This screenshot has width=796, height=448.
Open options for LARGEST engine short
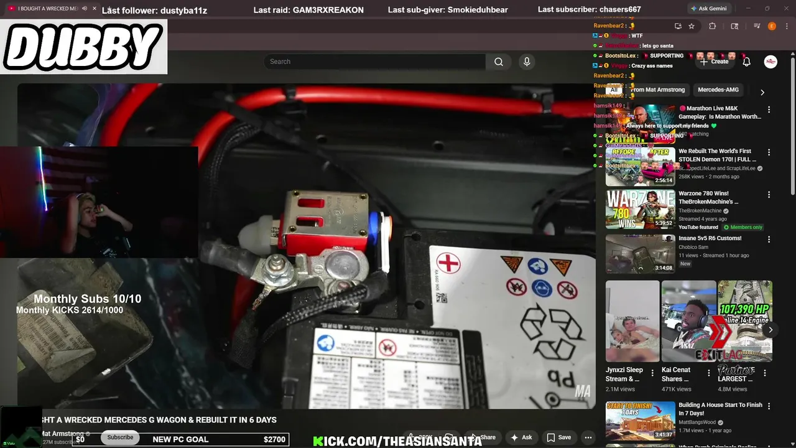coord(765,373)
